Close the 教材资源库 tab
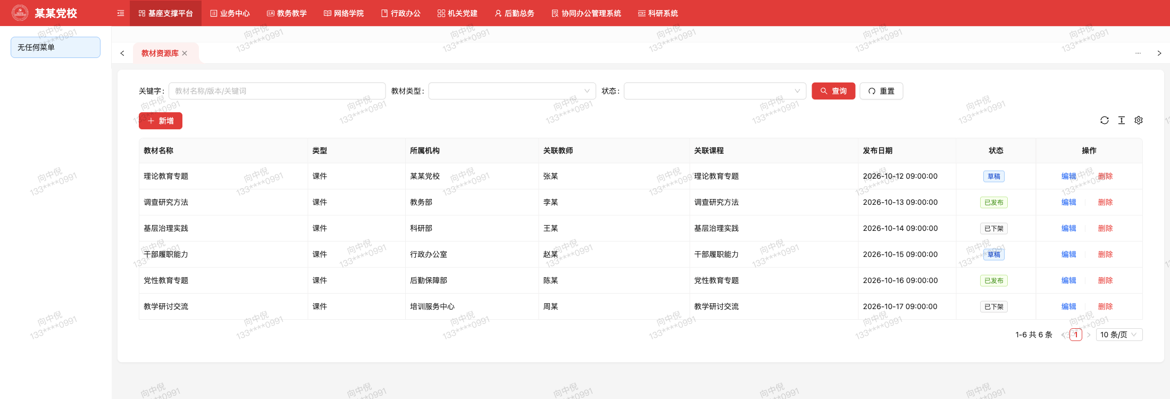1170x399 pixels. coord(185,53)
